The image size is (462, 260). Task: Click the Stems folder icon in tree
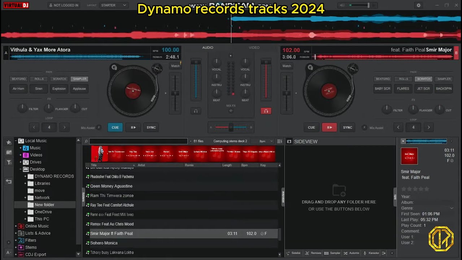pyautogui.click(x=21, y=247)
